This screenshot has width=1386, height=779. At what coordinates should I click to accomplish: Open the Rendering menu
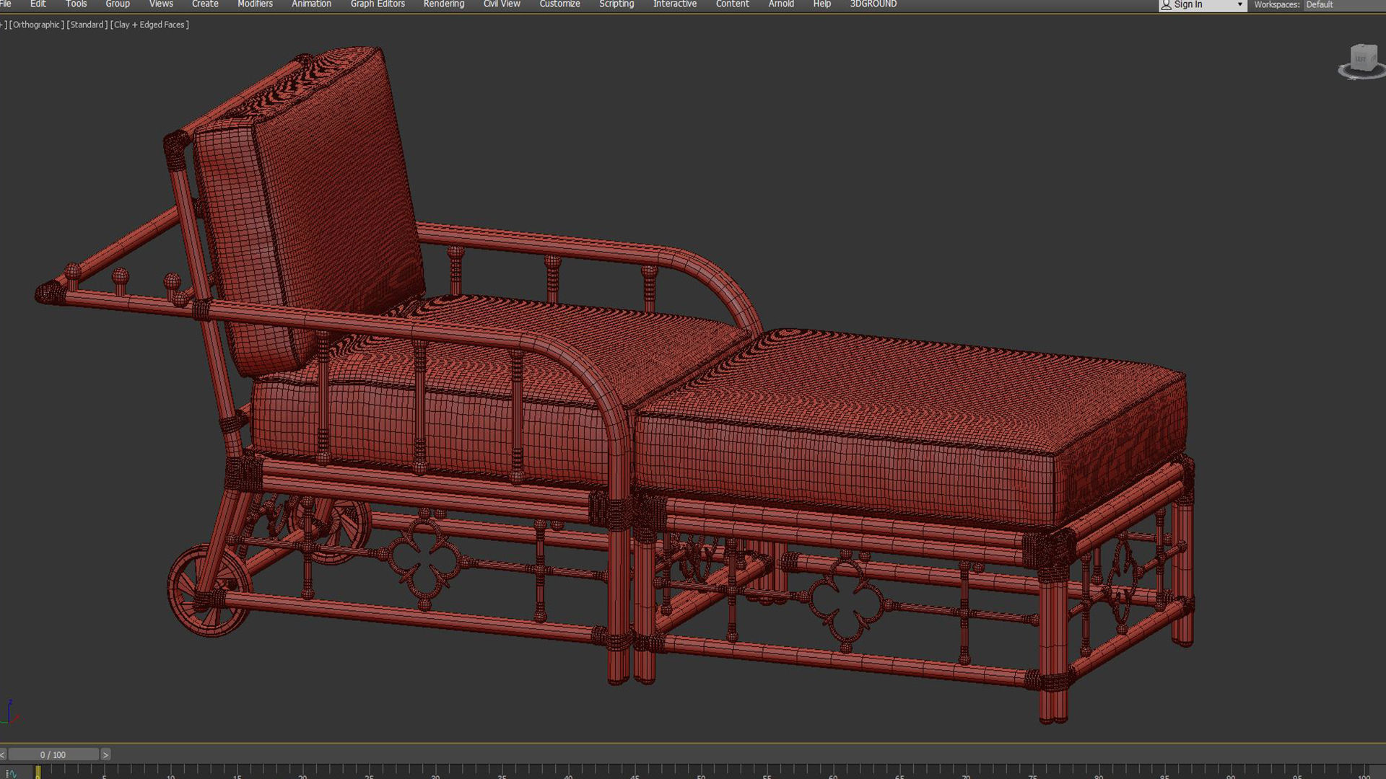(444, 4)
